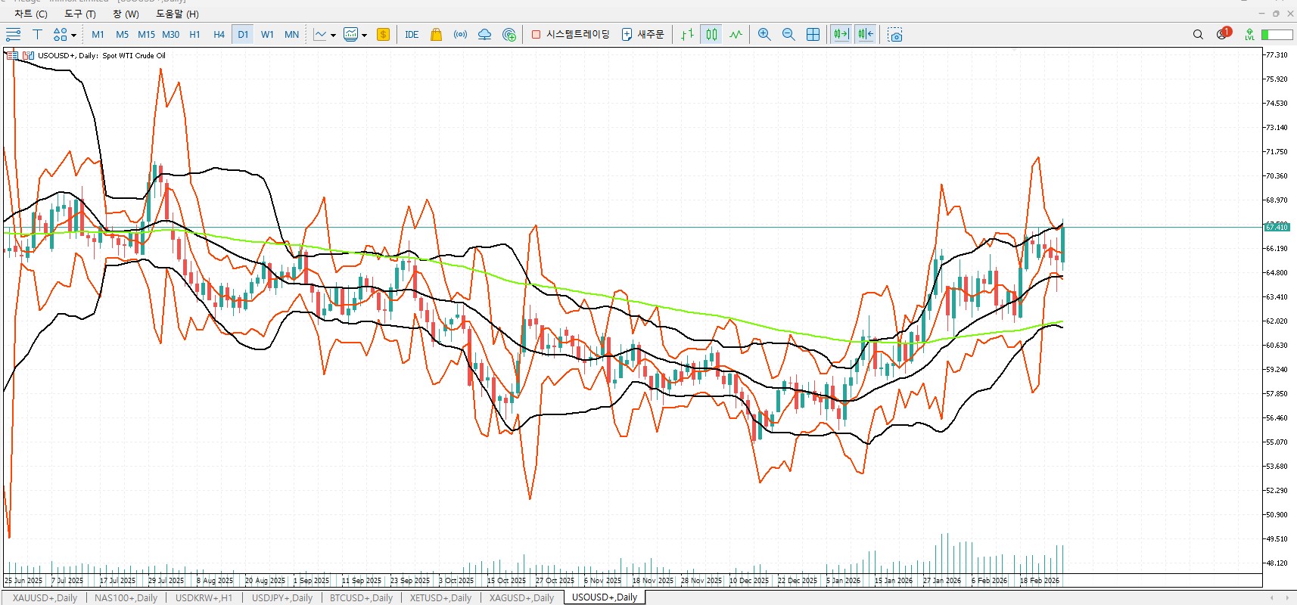Switch chart to M30 timeframe
1297x605 pixels.
pos(170,34)
